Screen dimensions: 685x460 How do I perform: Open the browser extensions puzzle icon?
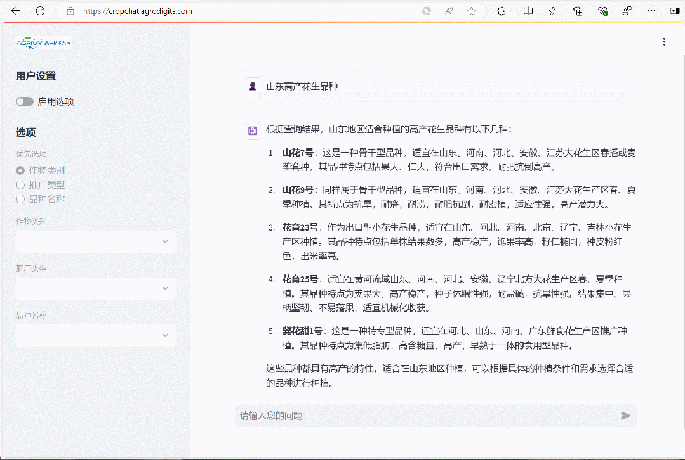502,11
